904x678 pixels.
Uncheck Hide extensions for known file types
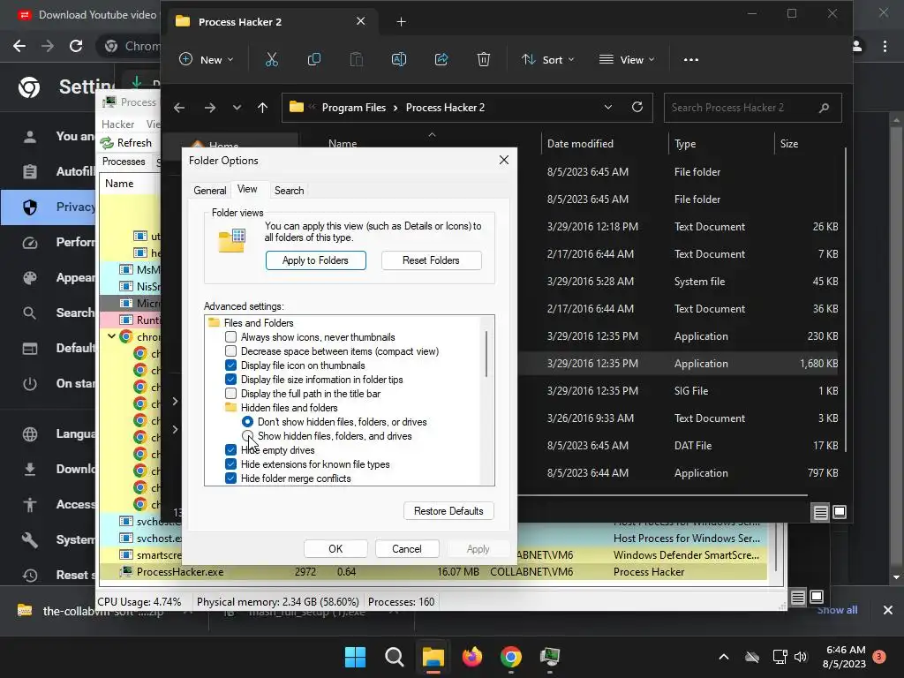230,464
